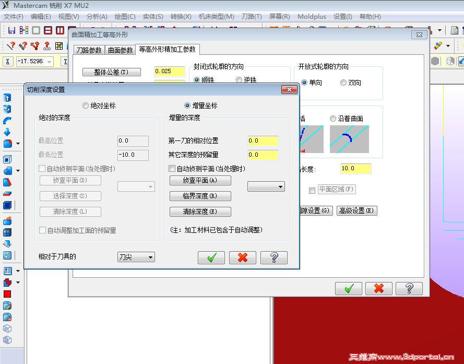Click the 临界深度(R) button
The height and width of the screenshot is (364, 464).
tap(200, 196)
